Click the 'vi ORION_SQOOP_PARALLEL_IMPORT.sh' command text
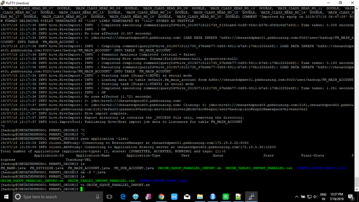The height and width of the screenshot is (202, 359). 115,185
